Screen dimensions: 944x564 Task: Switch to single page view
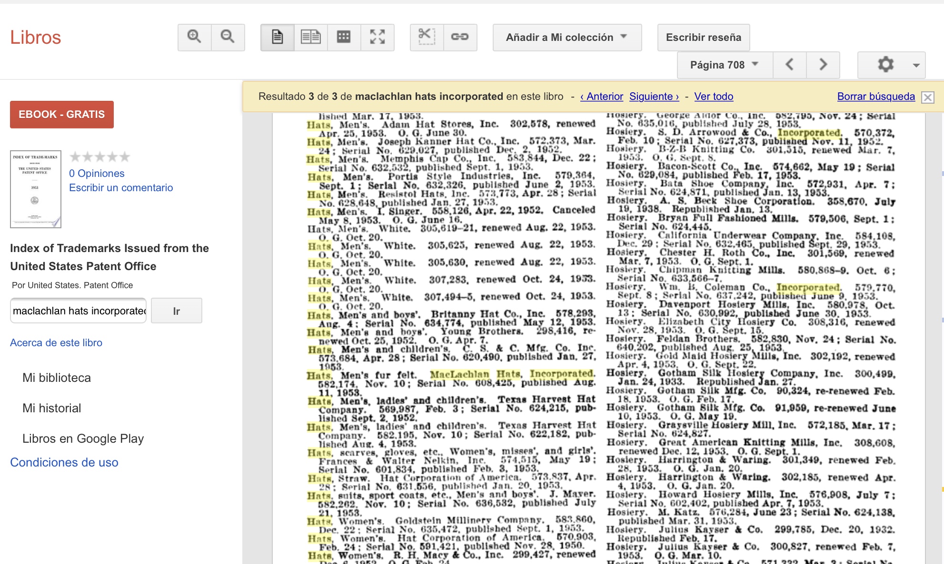(x=278, y=37)
